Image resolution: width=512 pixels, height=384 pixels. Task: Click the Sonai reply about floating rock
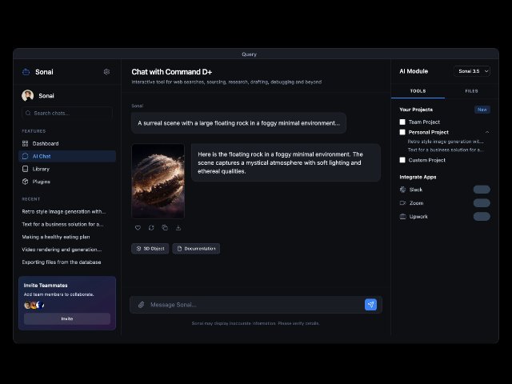click(x=286, y=162)
